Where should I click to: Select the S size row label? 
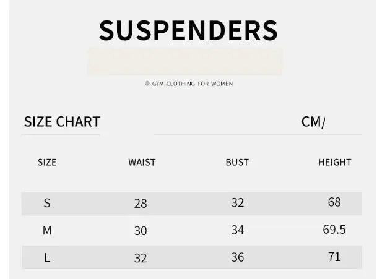point(47,203)
